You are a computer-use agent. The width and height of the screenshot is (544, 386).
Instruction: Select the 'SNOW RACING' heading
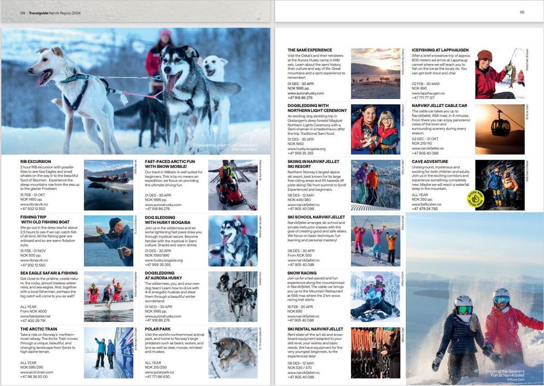302,273
